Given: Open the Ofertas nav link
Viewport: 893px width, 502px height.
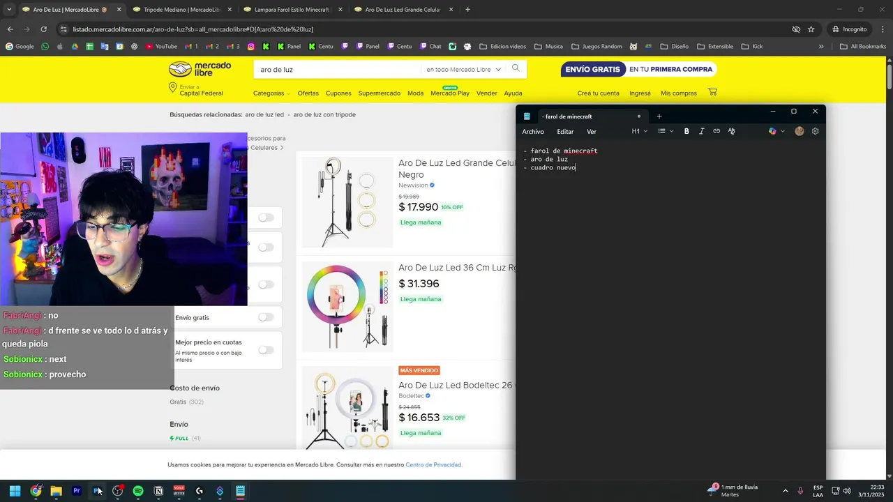Looking at the screenshot, I should 308,93.
